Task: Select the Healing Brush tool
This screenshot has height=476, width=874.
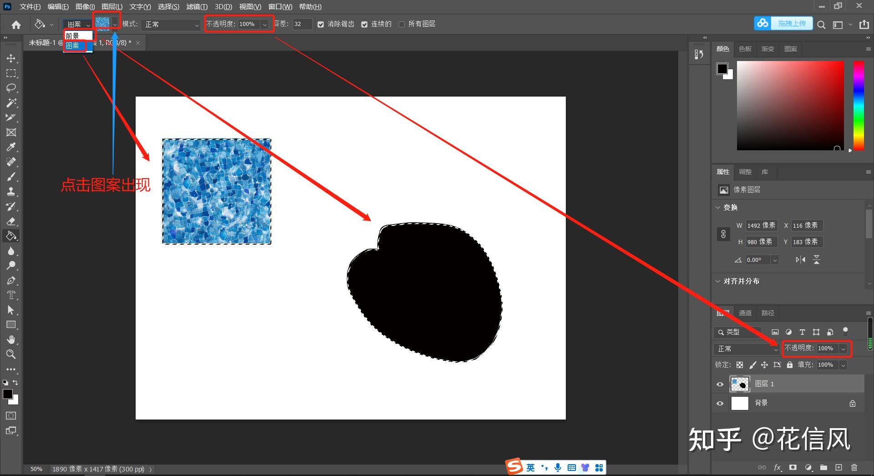Action: pyautogui.click(x=11, y=162)
